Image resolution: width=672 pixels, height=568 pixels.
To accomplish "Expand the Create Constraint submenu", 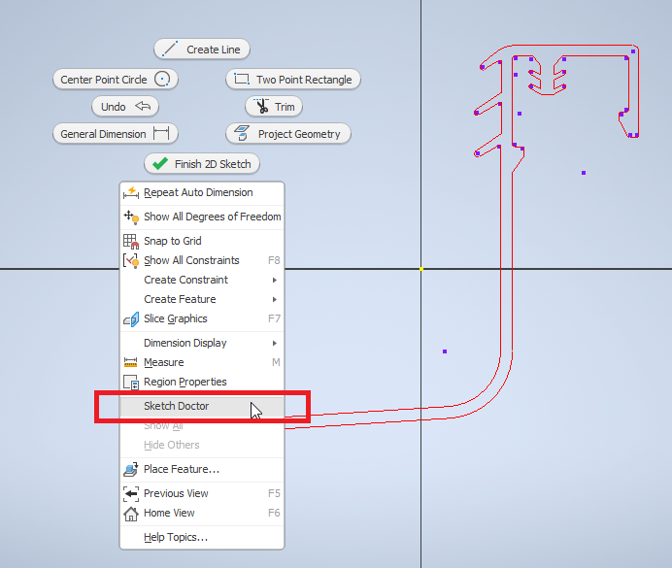I will click(x=202, y=280).
